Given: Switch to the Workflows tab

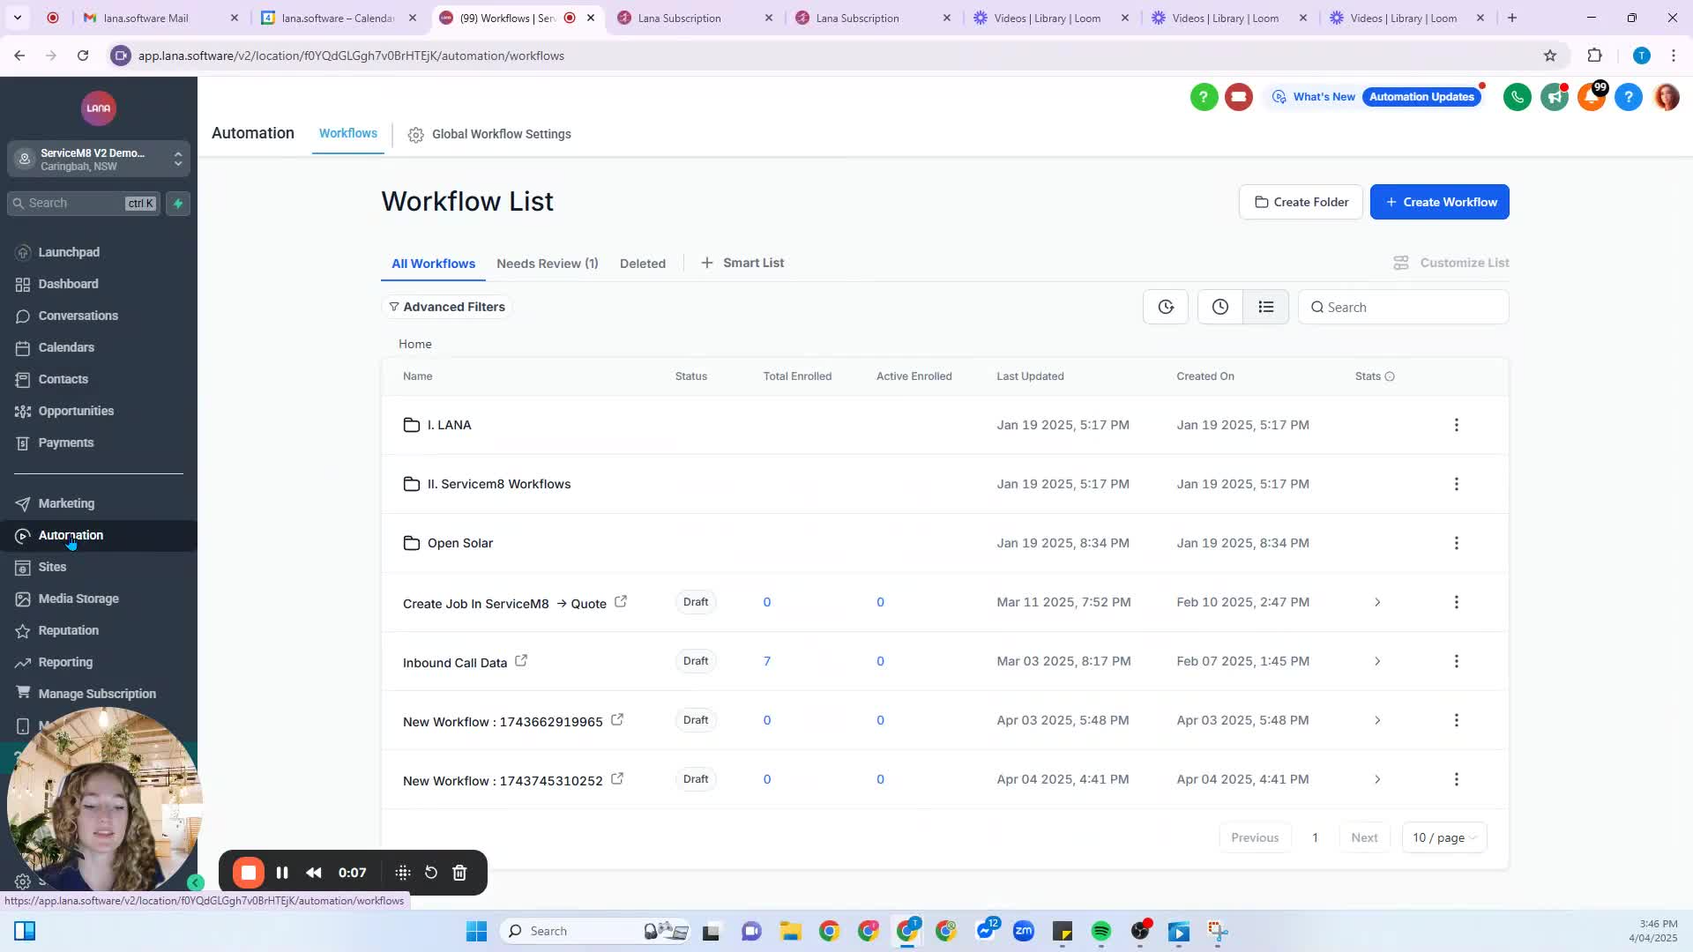Looking at the screenshot, I should [348, 133].
